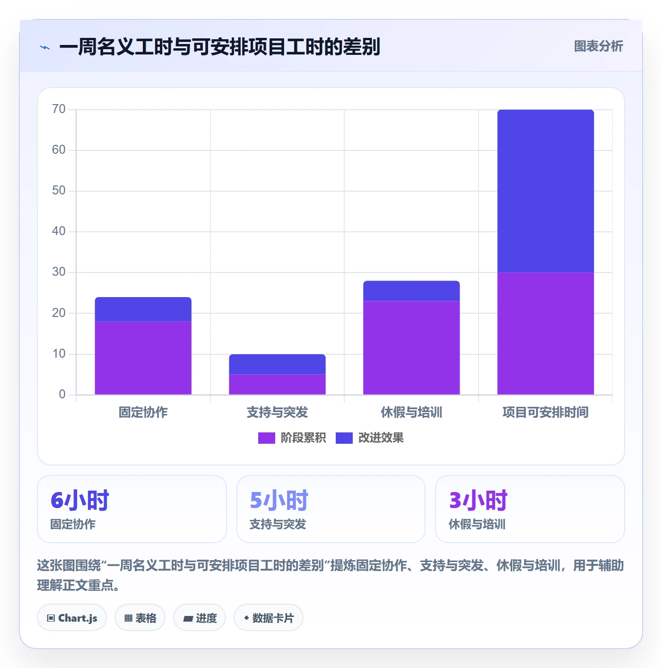Click the purple segment of the 休假与培训 bar

pos(411,348)
